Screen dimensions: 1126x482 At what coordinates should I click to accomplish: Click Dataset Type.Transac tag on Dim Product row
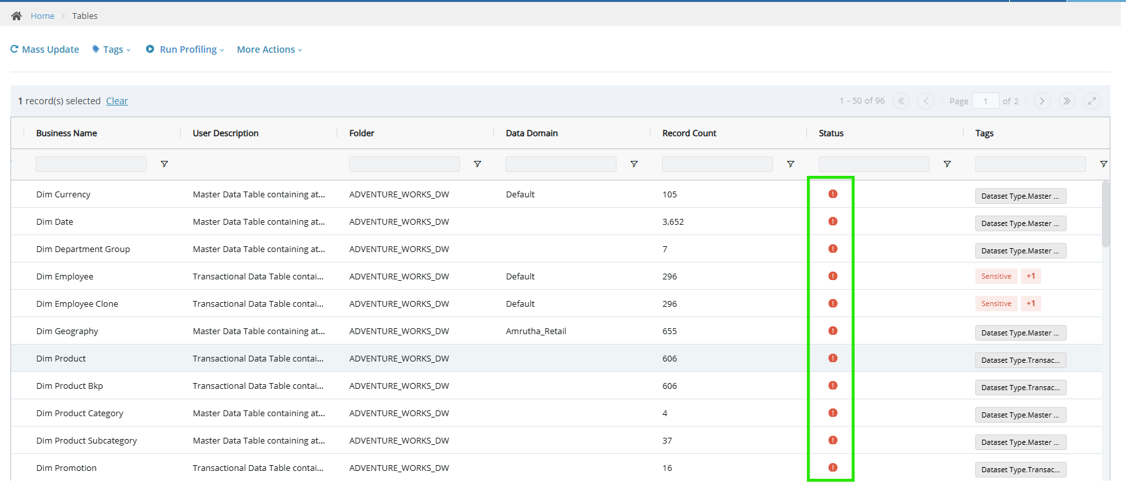tap(1020, 360)
